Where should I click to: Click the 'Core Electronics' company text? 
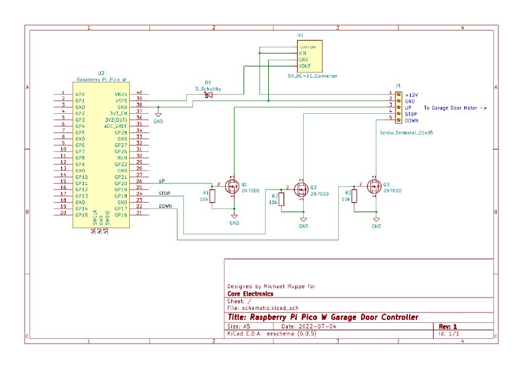click(250, 294)
